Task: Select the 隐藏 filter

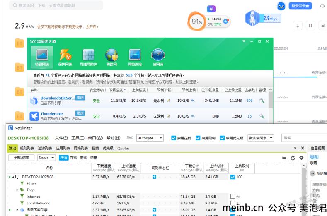Action: pyautogui.click(x=93, y=158)
